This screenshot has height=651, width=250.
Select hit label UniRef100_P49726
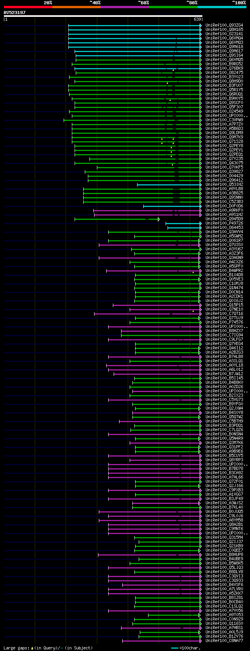[224, 223]
